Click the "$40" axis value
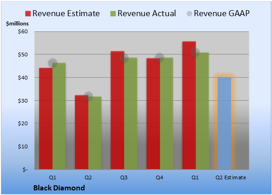The height and width of the screenshot is (195, 272). pos(23,78)
